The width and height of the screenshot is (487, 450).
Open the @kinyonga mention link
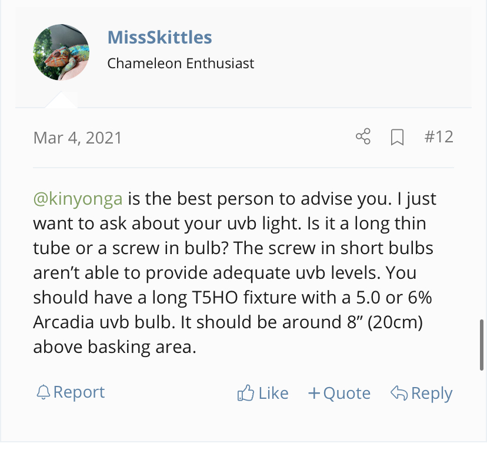tap(78, 198)
